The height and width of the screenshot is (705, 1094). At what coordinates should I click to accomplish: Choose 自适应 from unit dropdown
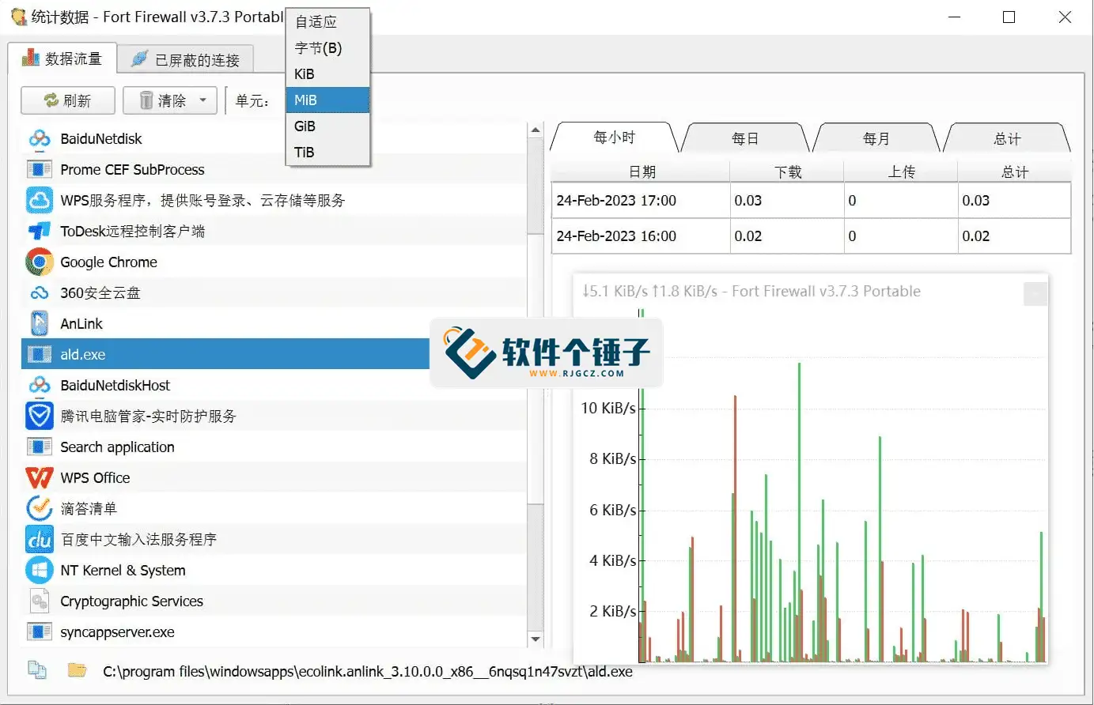click(x=327, y=22)
